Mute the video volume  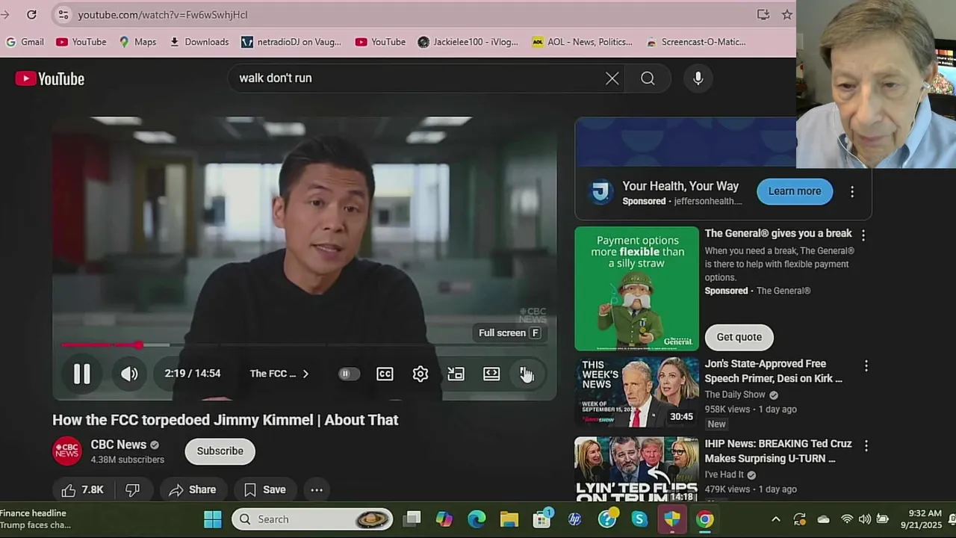pos(129,374)
